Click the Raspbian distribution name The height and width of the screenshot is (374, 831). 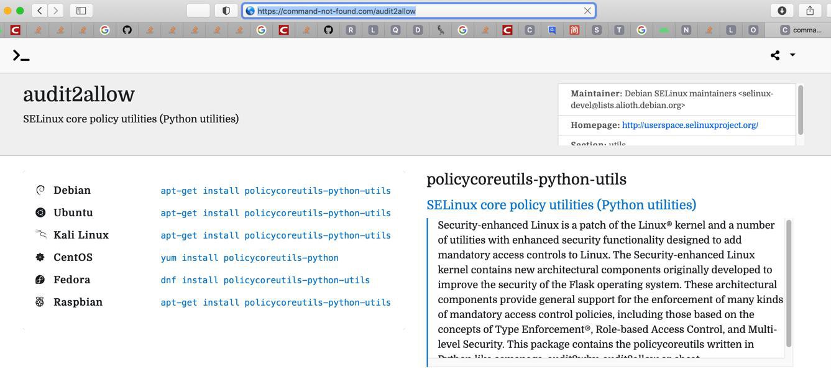coord(78,302)
